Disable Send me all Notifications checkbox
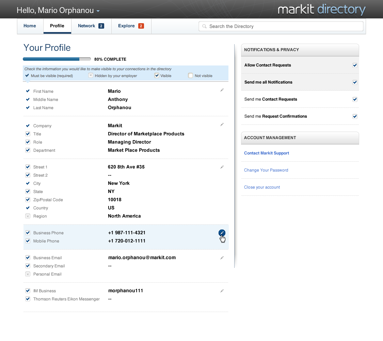383x341 pixels. pyautogui.click(x=355, y=82)
